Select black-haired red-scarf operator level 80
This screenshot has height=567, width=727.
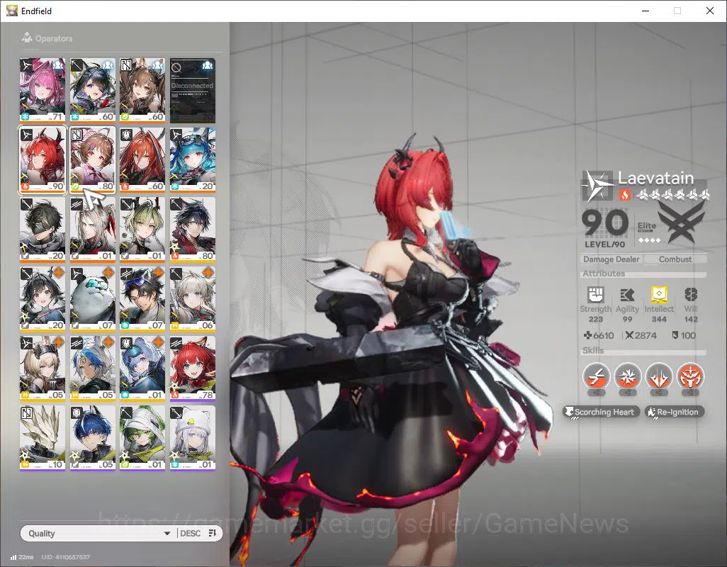pos(193,229)
